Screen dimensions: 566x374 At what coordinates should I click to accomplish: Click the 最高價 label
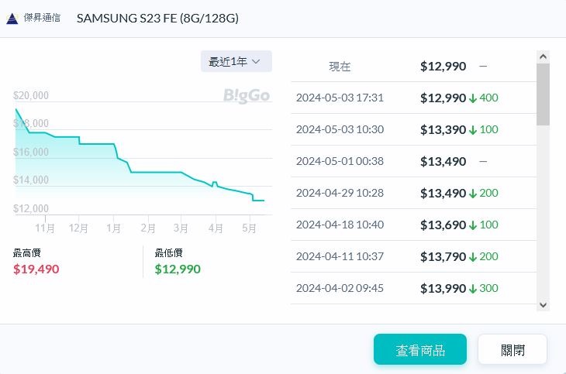(26, 253)
